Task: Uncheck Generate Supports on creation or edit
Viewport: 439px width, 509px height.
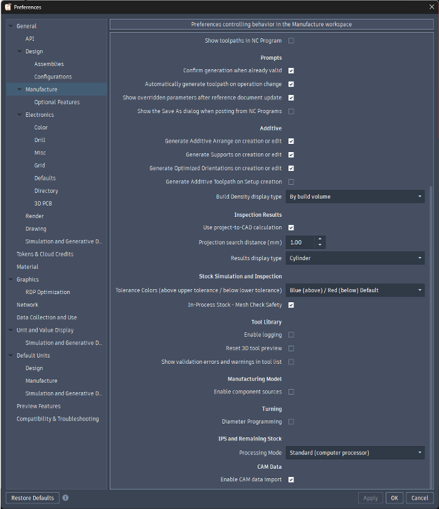Action: (291, 155)
